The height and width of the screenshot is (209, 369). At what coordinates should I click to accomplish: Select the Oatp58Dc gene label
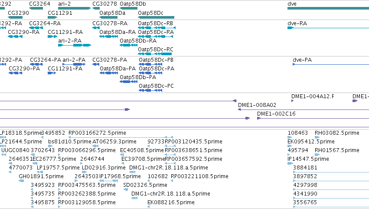pyautogui.click(x=150, y=13)
